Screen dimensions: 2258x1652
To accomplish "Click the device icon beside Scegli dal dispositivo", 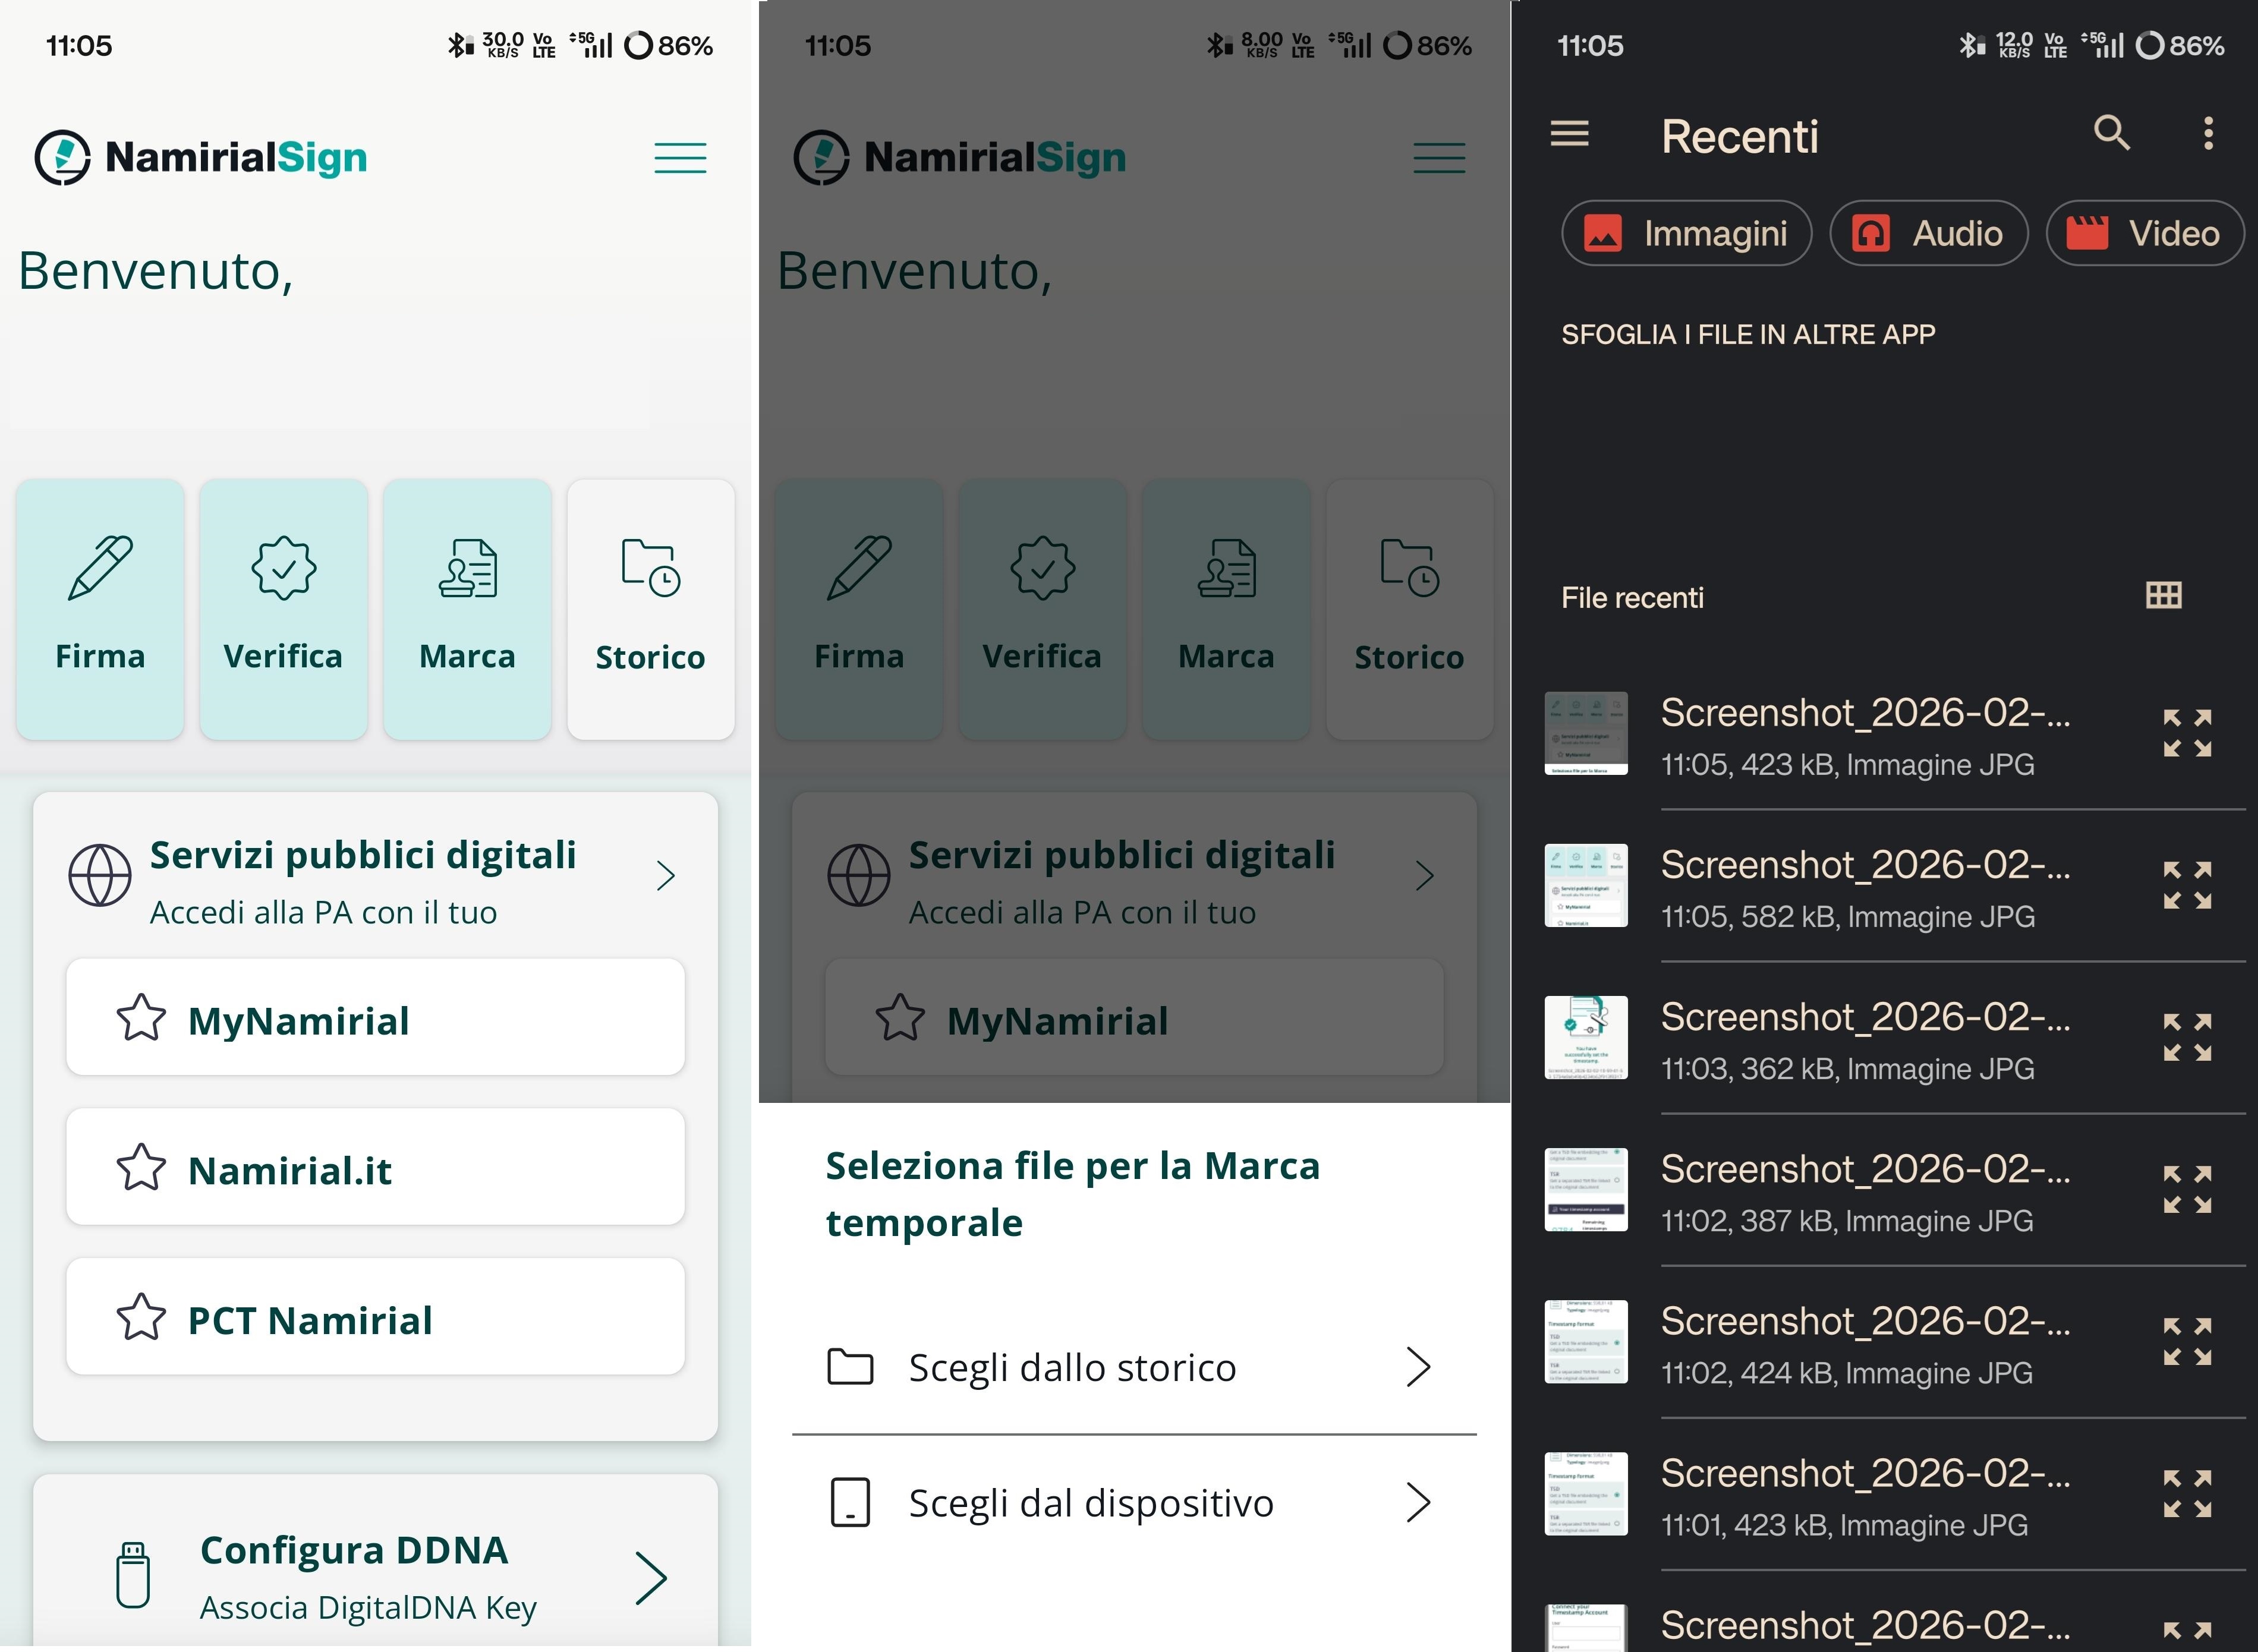I will coord(850,1502).
